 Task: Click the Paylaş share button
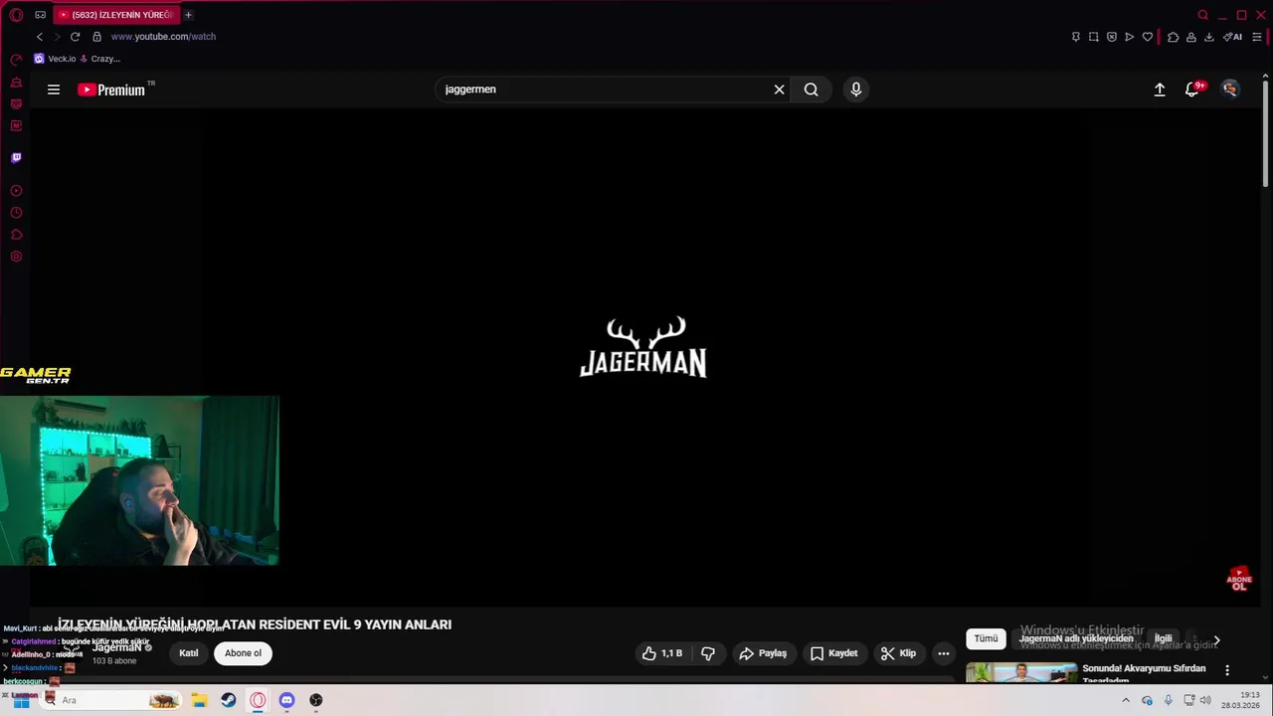point(764,653)
